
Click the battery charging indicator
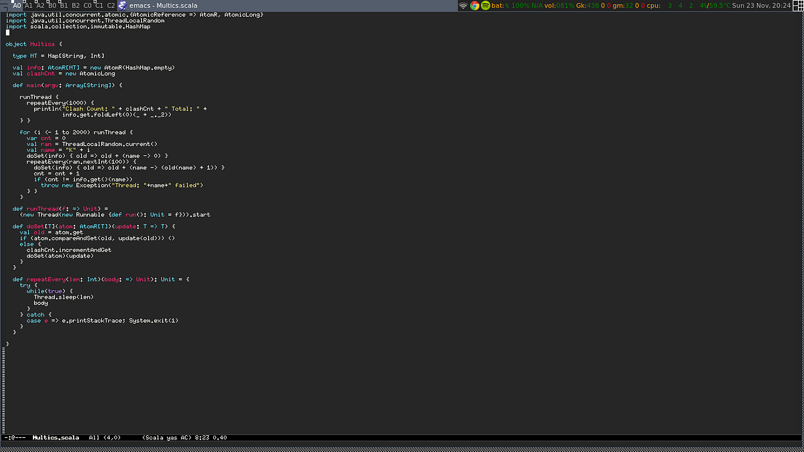[507, 5]
